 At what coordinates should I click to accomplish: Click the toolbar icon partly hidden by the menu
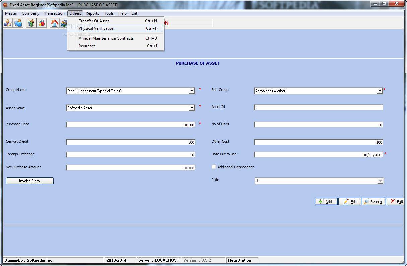(x=64, y=23)
